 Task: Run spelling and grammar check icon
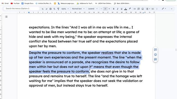click(x=54, y=9)
